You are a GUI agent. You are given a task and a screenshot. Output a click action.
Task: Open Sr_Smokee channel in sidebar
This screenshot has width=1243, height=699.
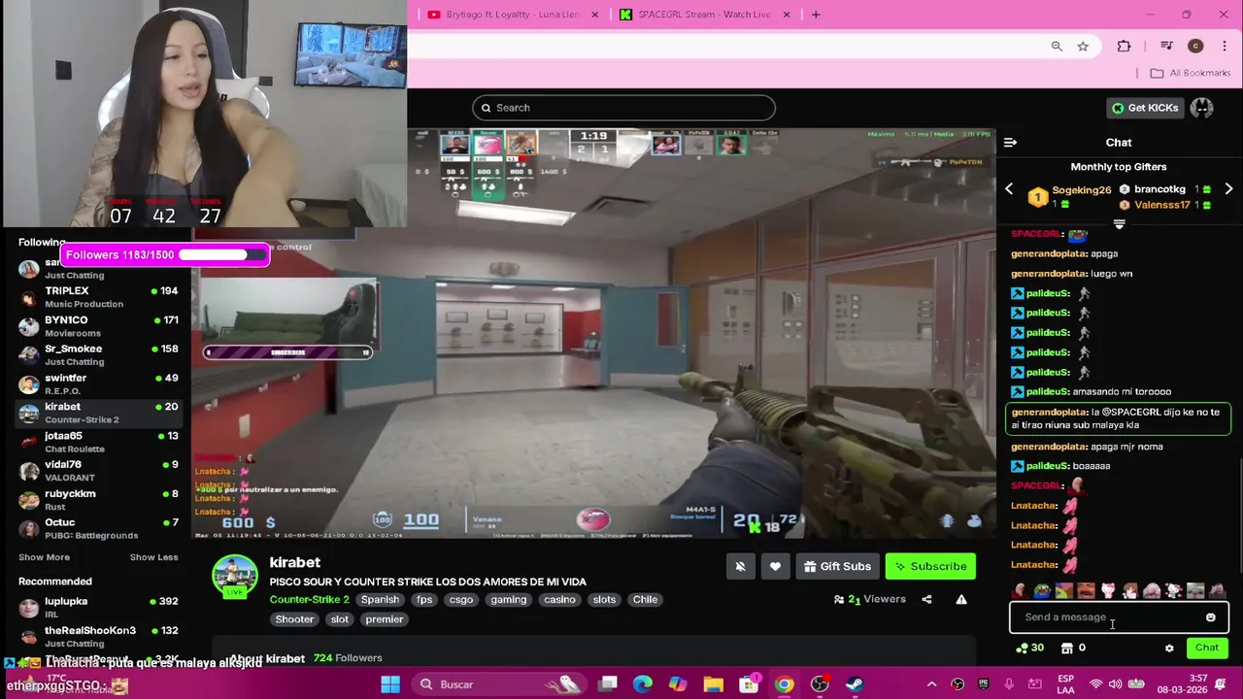click(99, 355)
